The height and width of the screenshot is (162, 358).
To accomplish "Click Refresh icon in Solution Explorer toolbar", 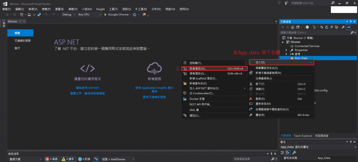I will (x=327, y=27).
